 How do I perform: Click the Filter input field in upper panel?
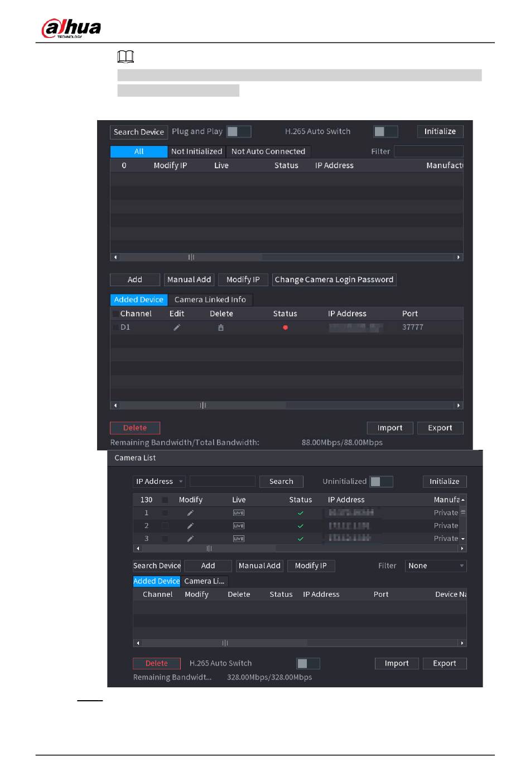tap(428, 151)
